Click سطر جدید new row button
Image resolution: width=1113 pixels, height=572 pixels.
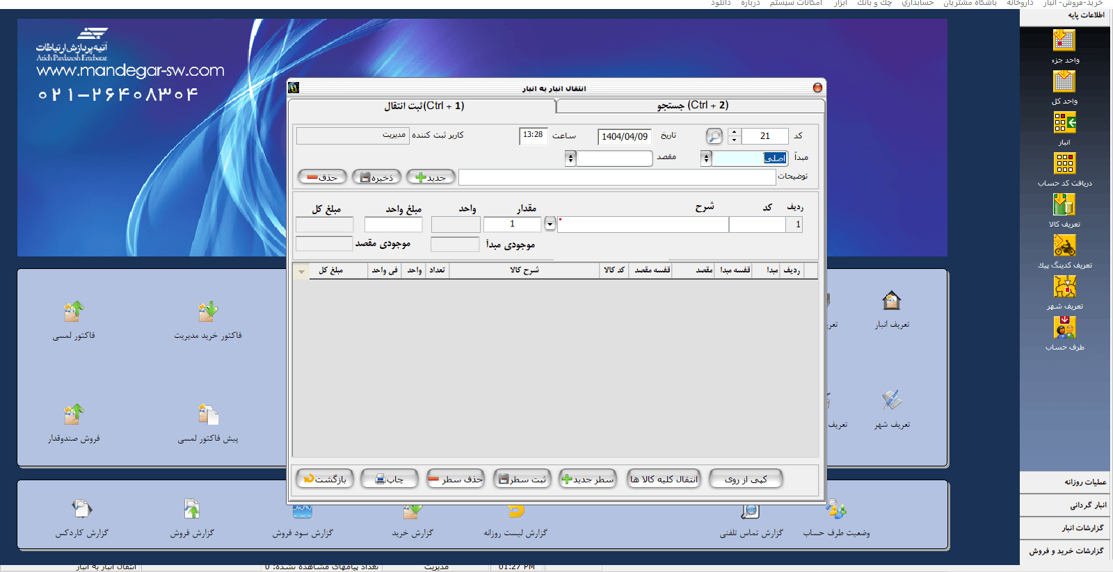[588, 479]
